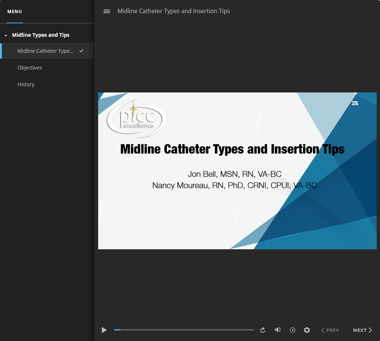
Task: Select the Midline Catheter Type lesson
Action: coord(45,51)
